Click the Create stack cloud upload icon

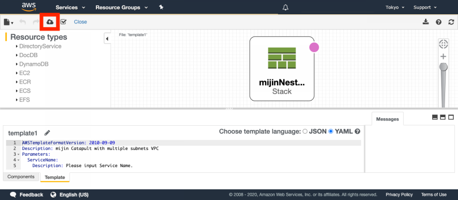pyautogui.click(x=50, y=22)
